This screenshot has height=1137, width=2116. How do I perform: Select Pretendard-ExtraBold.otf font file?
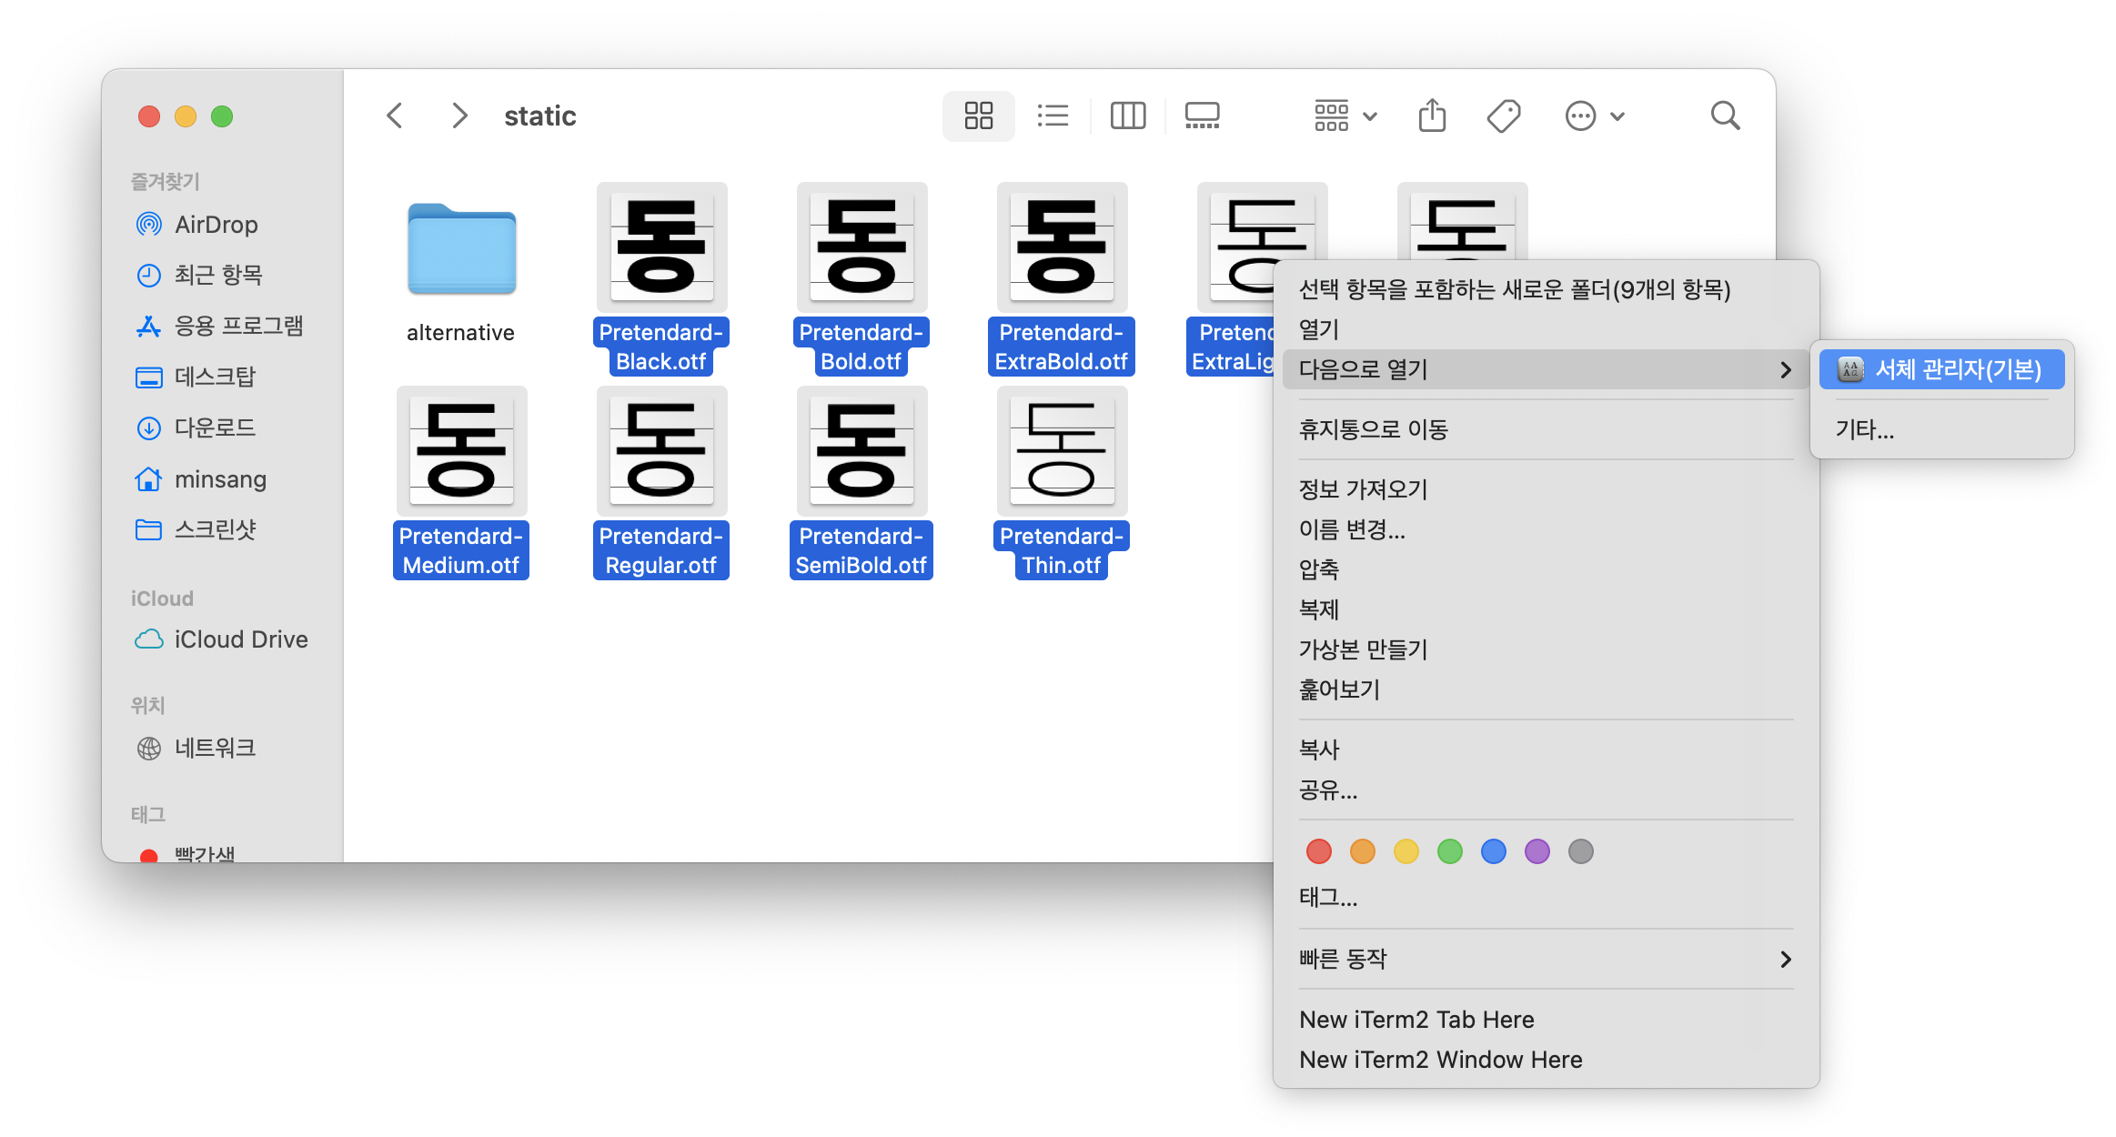click(x=1062, y=277)
